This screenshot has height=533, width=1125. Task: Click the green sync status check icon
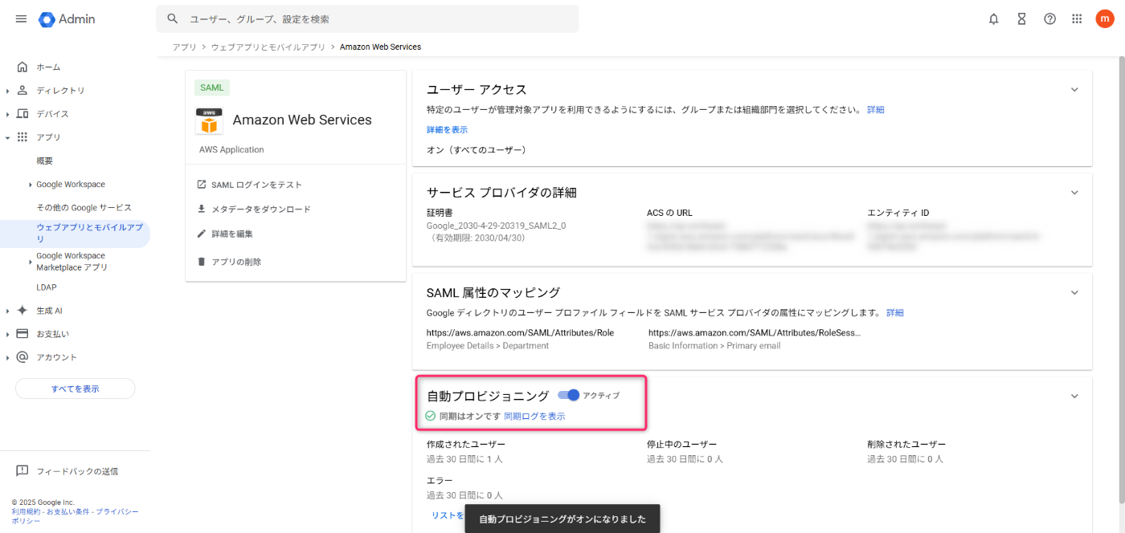(431, 416)
